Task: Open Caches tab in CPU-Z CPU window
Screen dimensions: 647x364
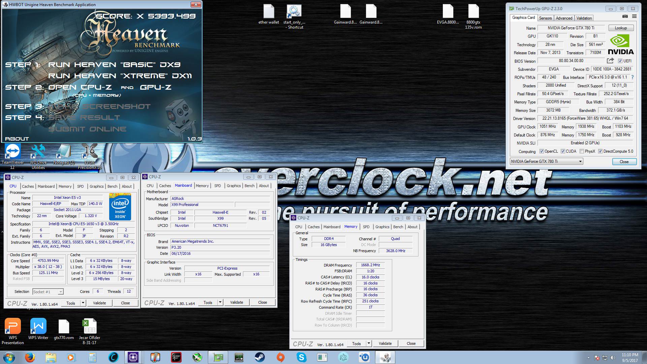Action: (x=28, y=186)
